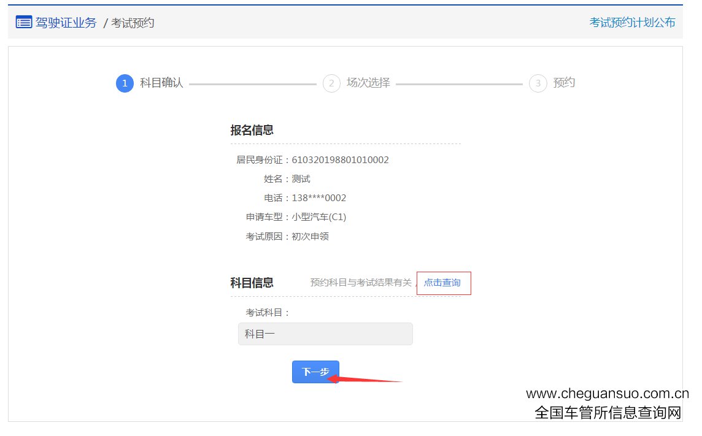Viewport: 702px width, 436px height.
Task: Select the 预约 step label
Action: pyautogui.click(x=564, y=83)
